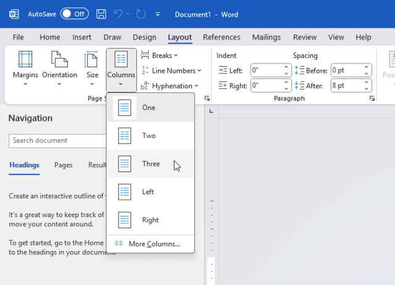Select the Pages navigation tab
Image resolution: width=395 pixels, height=285 pixels.
coord(64,165)
